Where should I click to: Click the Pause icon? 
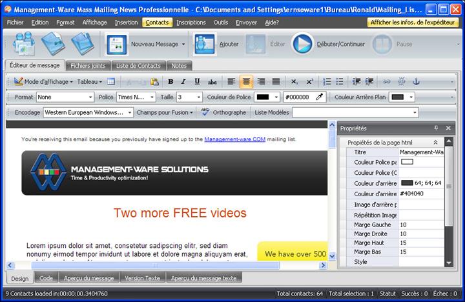pos(382,44)
